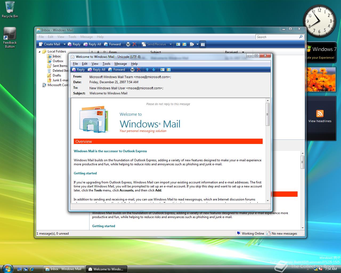Click Switch between windows quick launch icon
341x273 pixels.
coord(26,269)
